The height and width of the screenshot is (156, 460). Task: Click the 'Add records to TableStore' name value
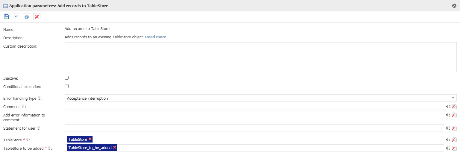(x=87, y=29)
